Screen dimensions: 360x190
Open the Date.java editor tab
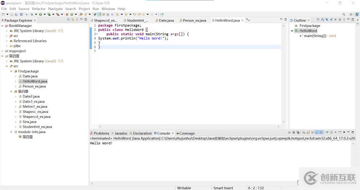pyautogui.click(x=166, y=20)
